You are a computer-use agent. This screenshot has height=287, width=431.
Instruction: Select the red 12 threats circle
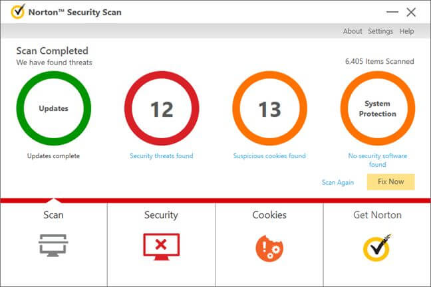pos(162,108)
